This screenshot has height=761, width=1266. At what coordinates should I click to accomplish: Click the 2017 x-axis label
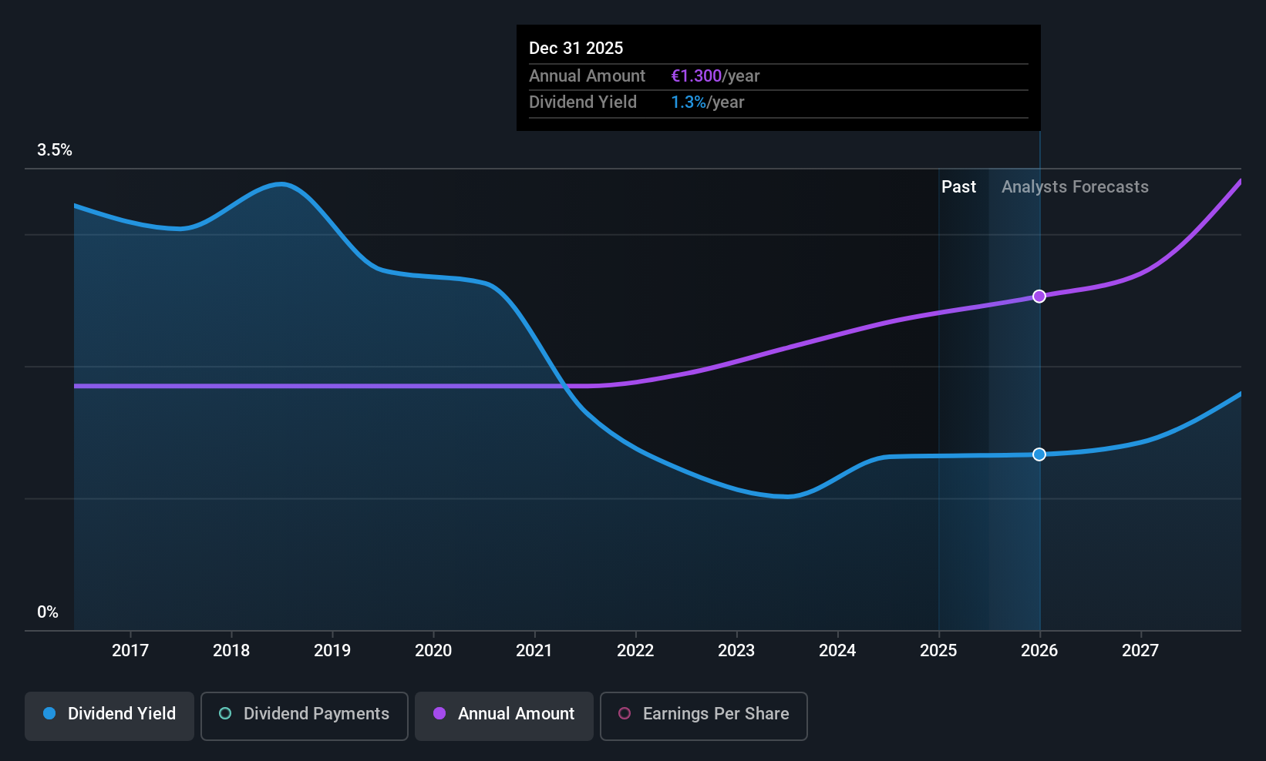130,651
